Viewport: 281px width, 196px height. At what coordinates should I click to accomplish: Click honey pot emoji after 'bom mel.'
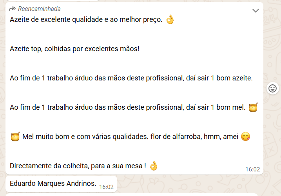click(253, 107)
